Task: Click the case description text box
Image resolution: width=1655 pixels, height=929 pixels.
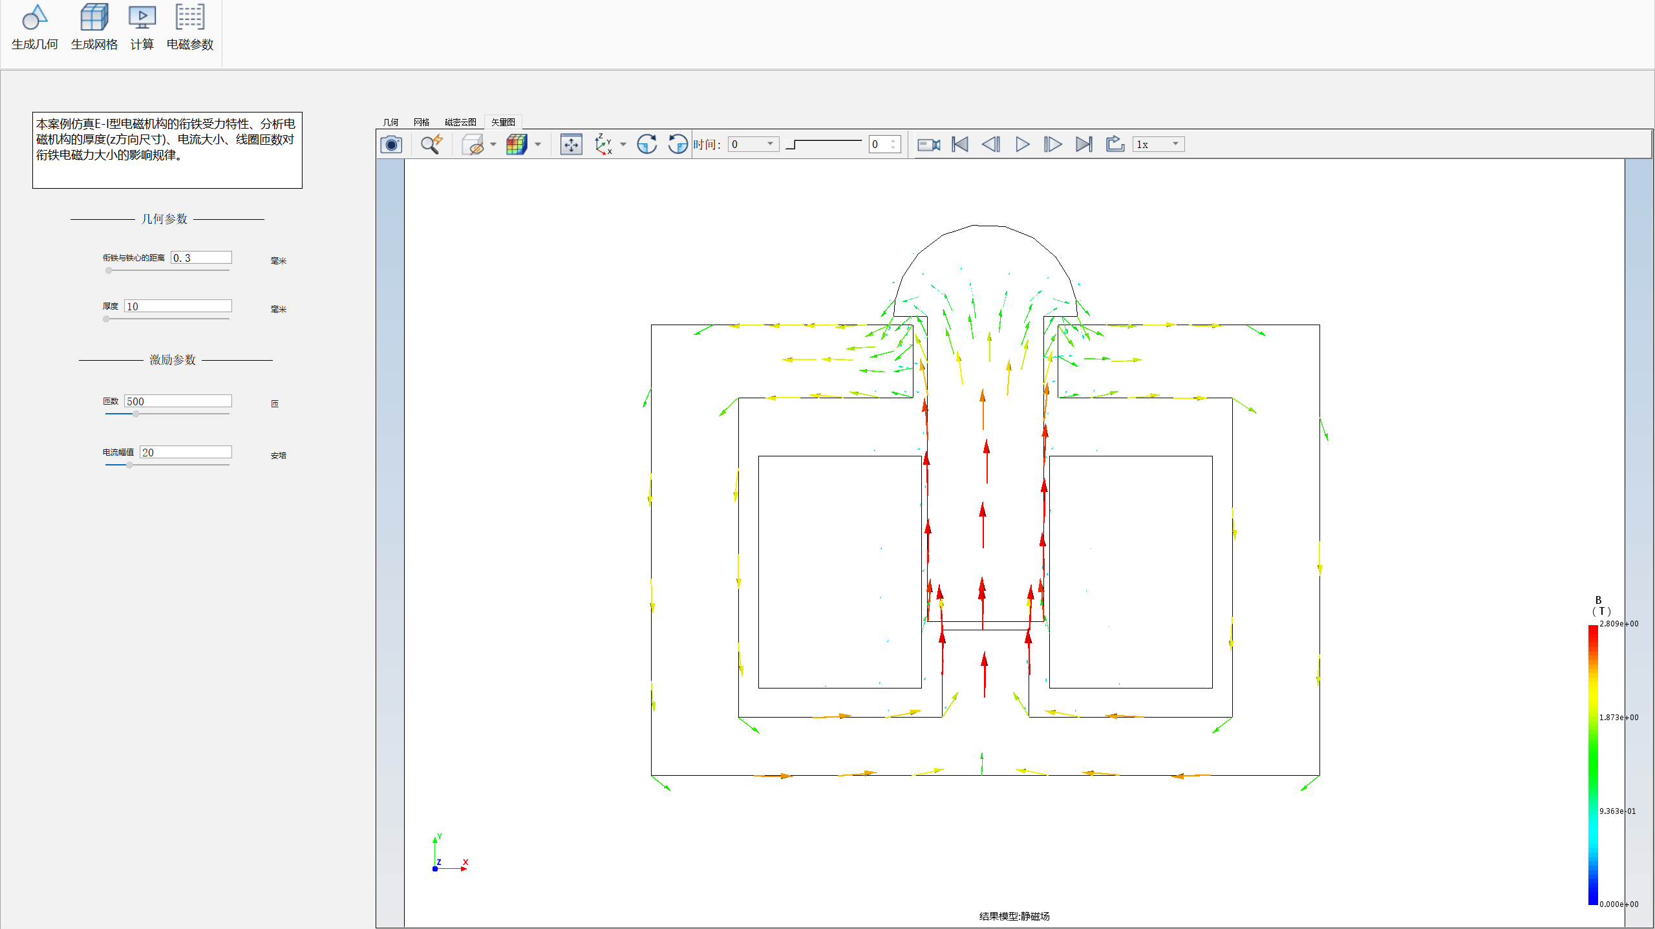Action: [x=167, y=151]
